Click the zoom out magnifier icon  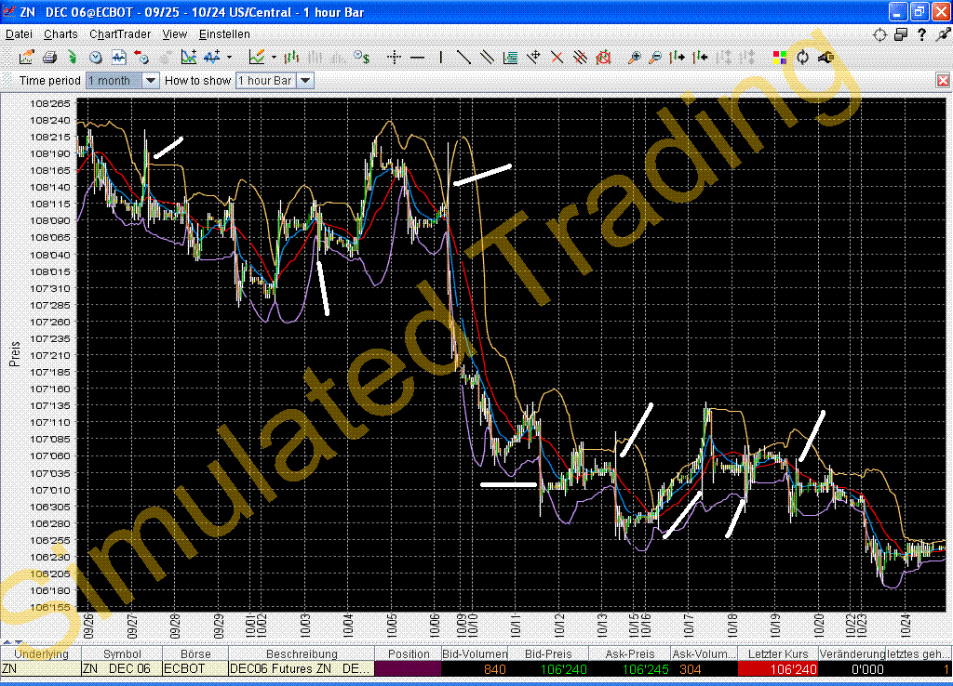coord(655,58)
